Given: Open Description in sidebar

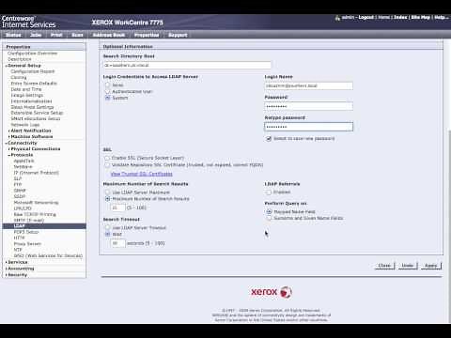Looking at the screenshot, I should pyautogui.click(x=20, y=59).
